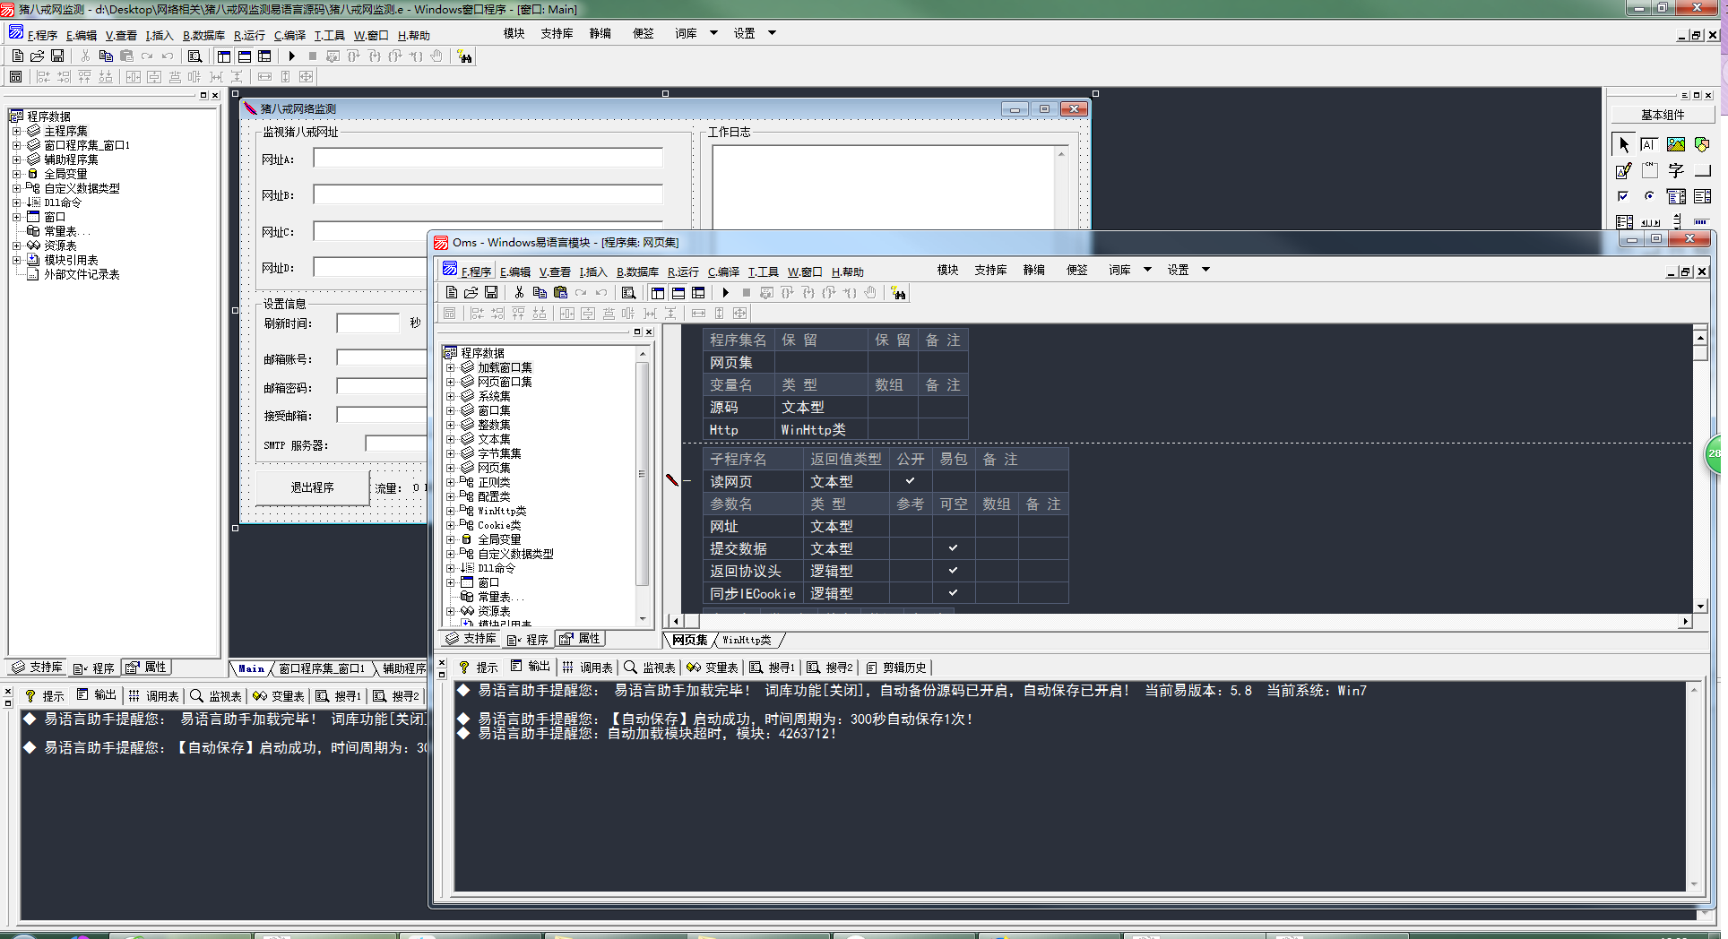This screenshot has width=1728, height=939.
Task: Expand 加载窗口集 node in Oms tree
Action: pos(450,367)
